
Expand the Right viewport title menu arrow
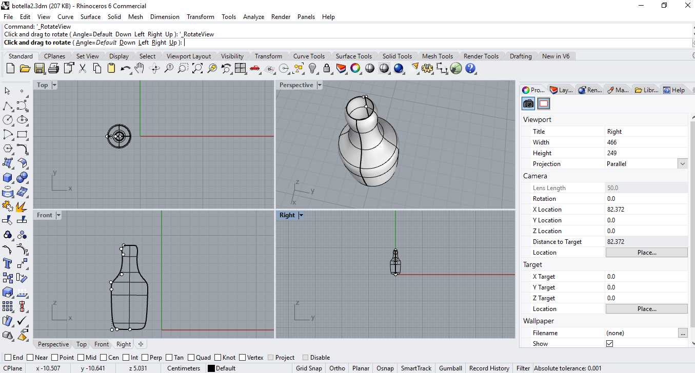[x=301, y=215]
